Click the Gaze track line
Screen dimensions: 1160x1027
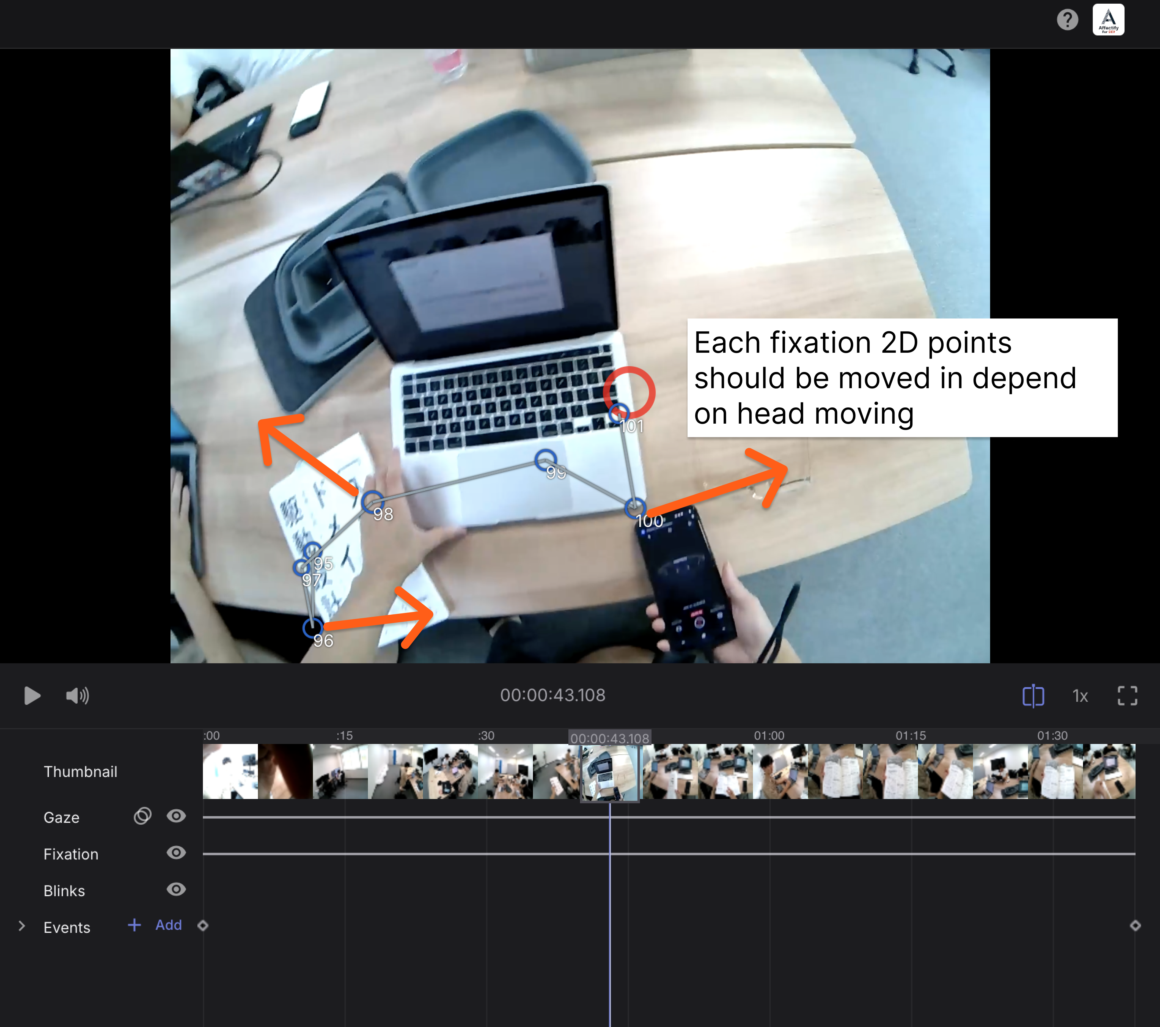click(669, 817)
